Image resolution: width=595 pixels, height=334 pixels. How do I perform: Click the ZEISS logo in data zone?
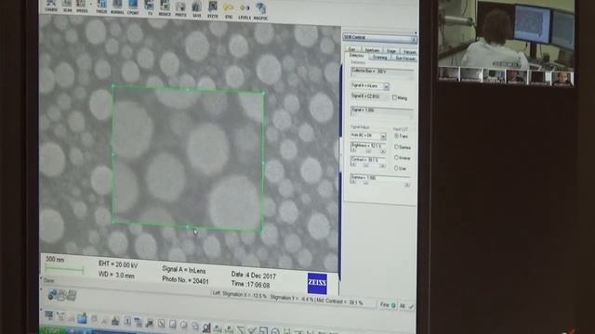tap(317, 283)
